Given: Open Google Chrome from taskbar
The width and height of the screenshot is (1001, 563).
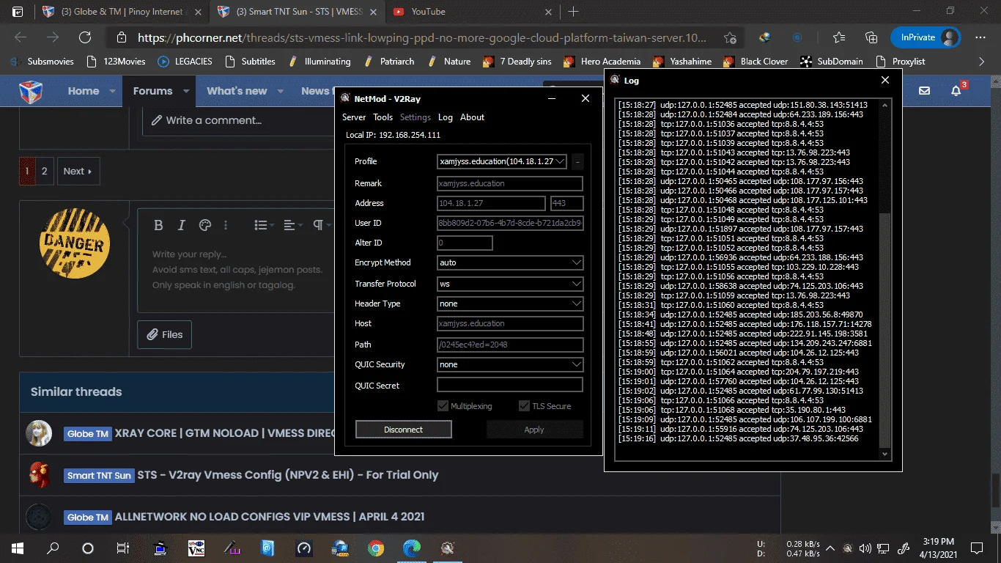Looking at the screenshot, I should (376, 548).
